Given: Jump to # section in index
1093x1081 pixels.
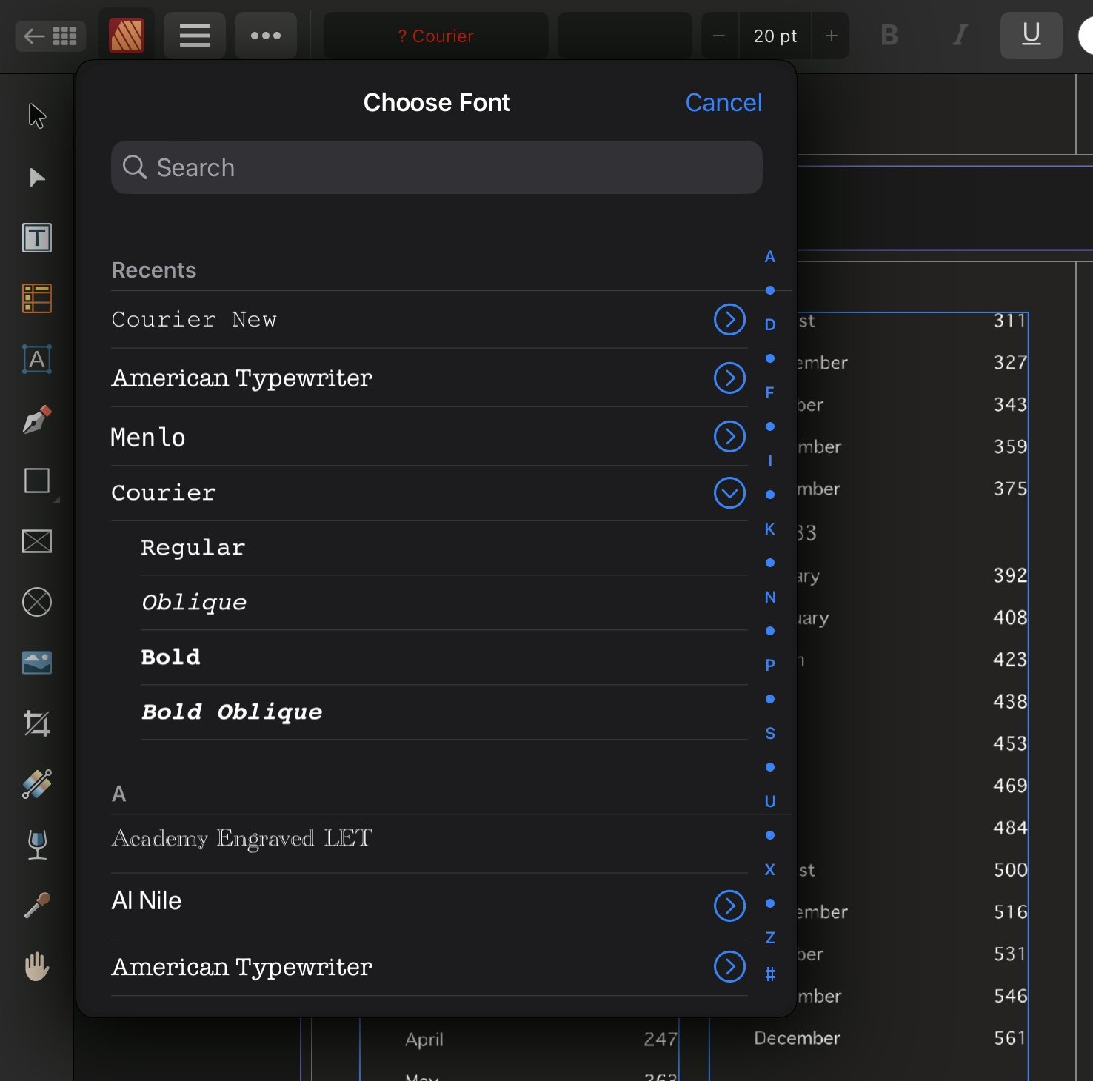Looking at the screenshot, I should click(770, 974).
